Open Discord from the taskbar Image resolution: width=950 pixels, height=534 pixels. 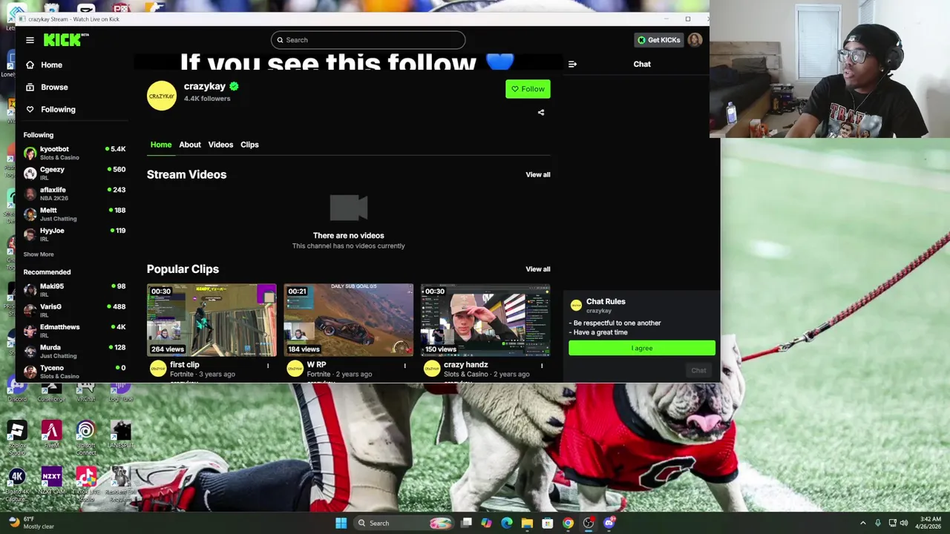click(609, 524)
